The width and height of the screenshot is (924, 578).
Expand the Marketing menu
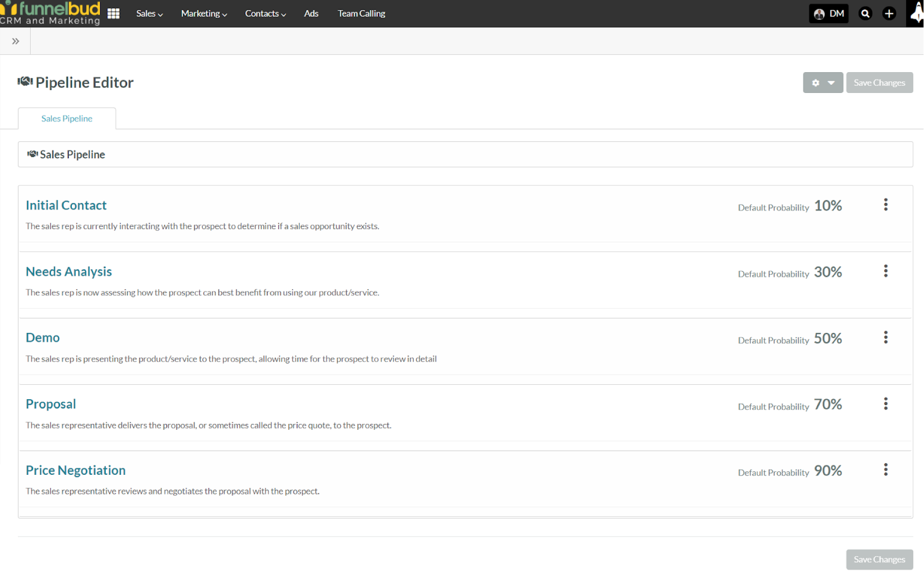point(204,13)
